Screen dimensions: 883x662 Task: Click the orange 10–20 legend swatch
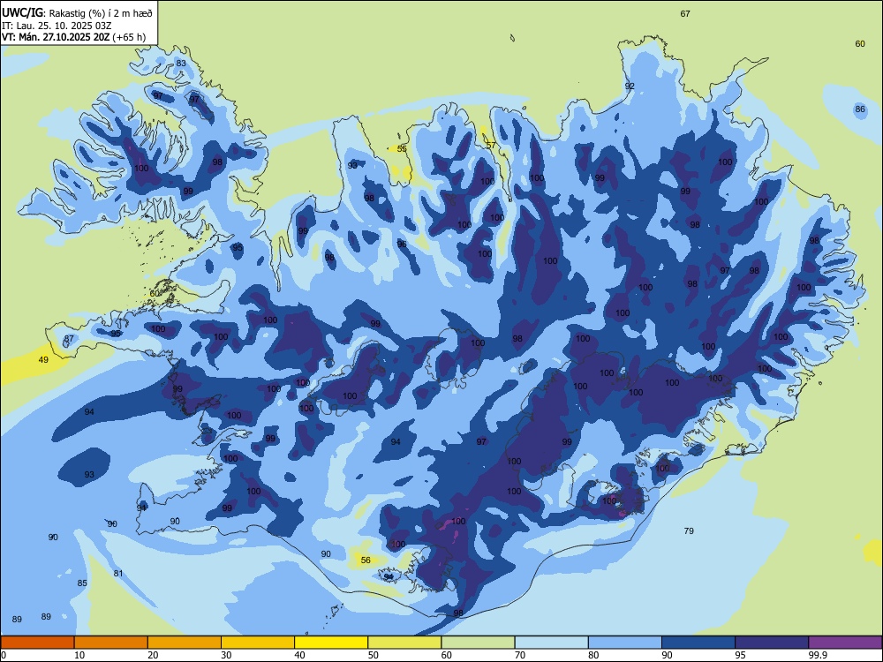[x=111, y=643]
